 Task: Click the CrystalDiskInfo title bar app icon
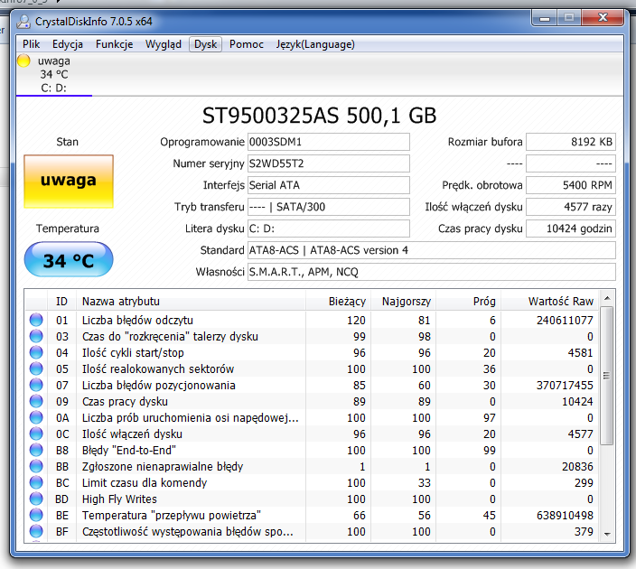[23, 22]
